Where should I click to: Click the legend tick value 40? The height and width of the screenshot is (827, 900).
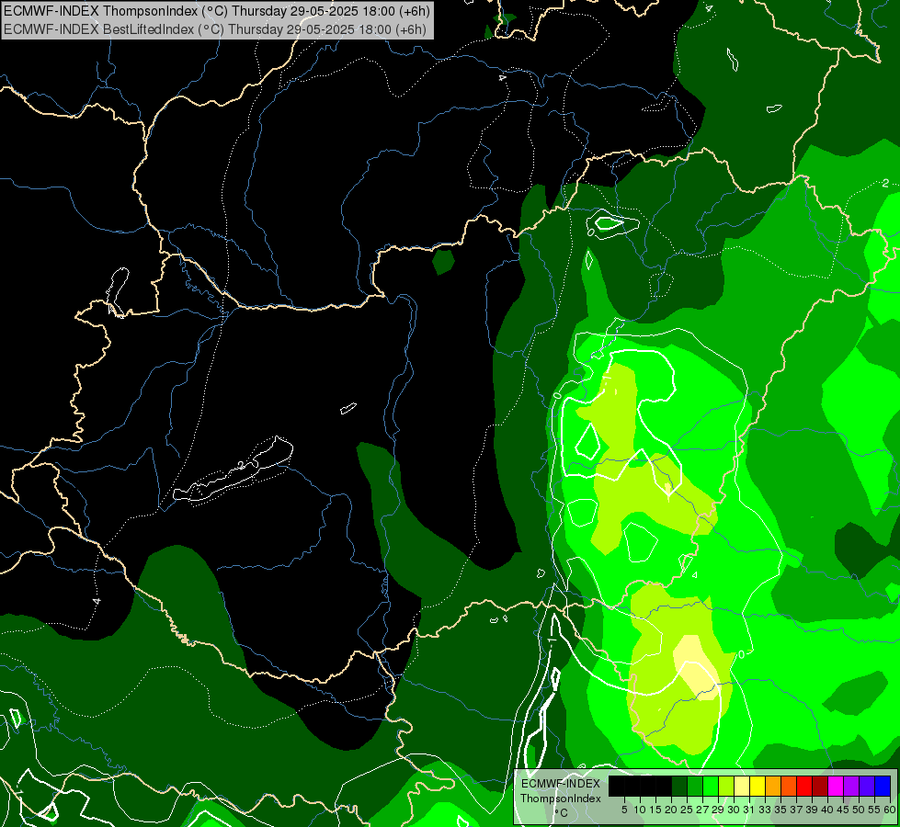tap(826, 810)
